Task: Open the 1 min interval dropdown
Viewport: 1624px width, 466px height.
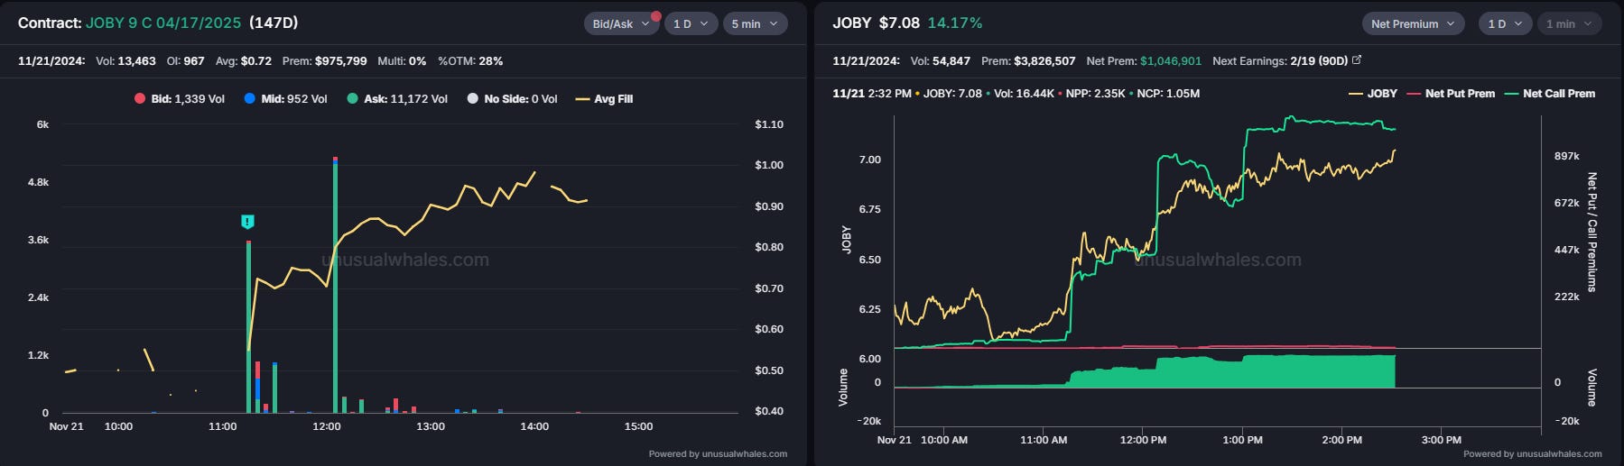Action: (x=1569, y=24)
